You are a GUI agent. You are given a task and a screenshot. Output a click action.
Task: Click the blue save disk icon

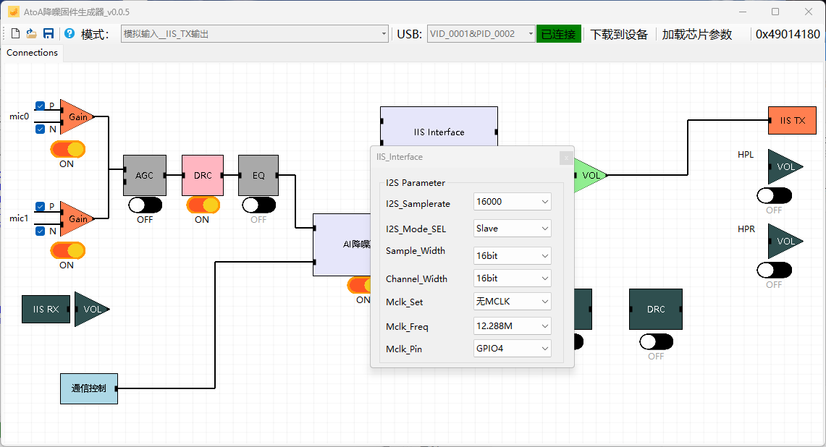[x=49, y=34]
